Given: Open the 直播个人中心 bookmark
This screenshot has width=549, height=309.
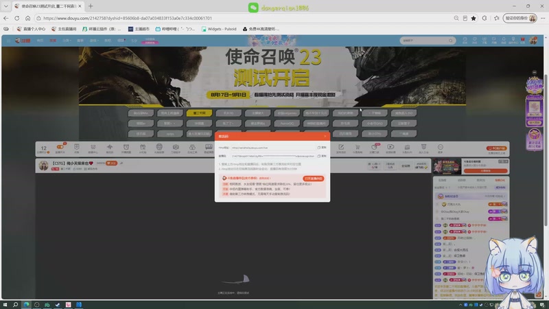Looking at the screenshot, I should tap(31, 29).
